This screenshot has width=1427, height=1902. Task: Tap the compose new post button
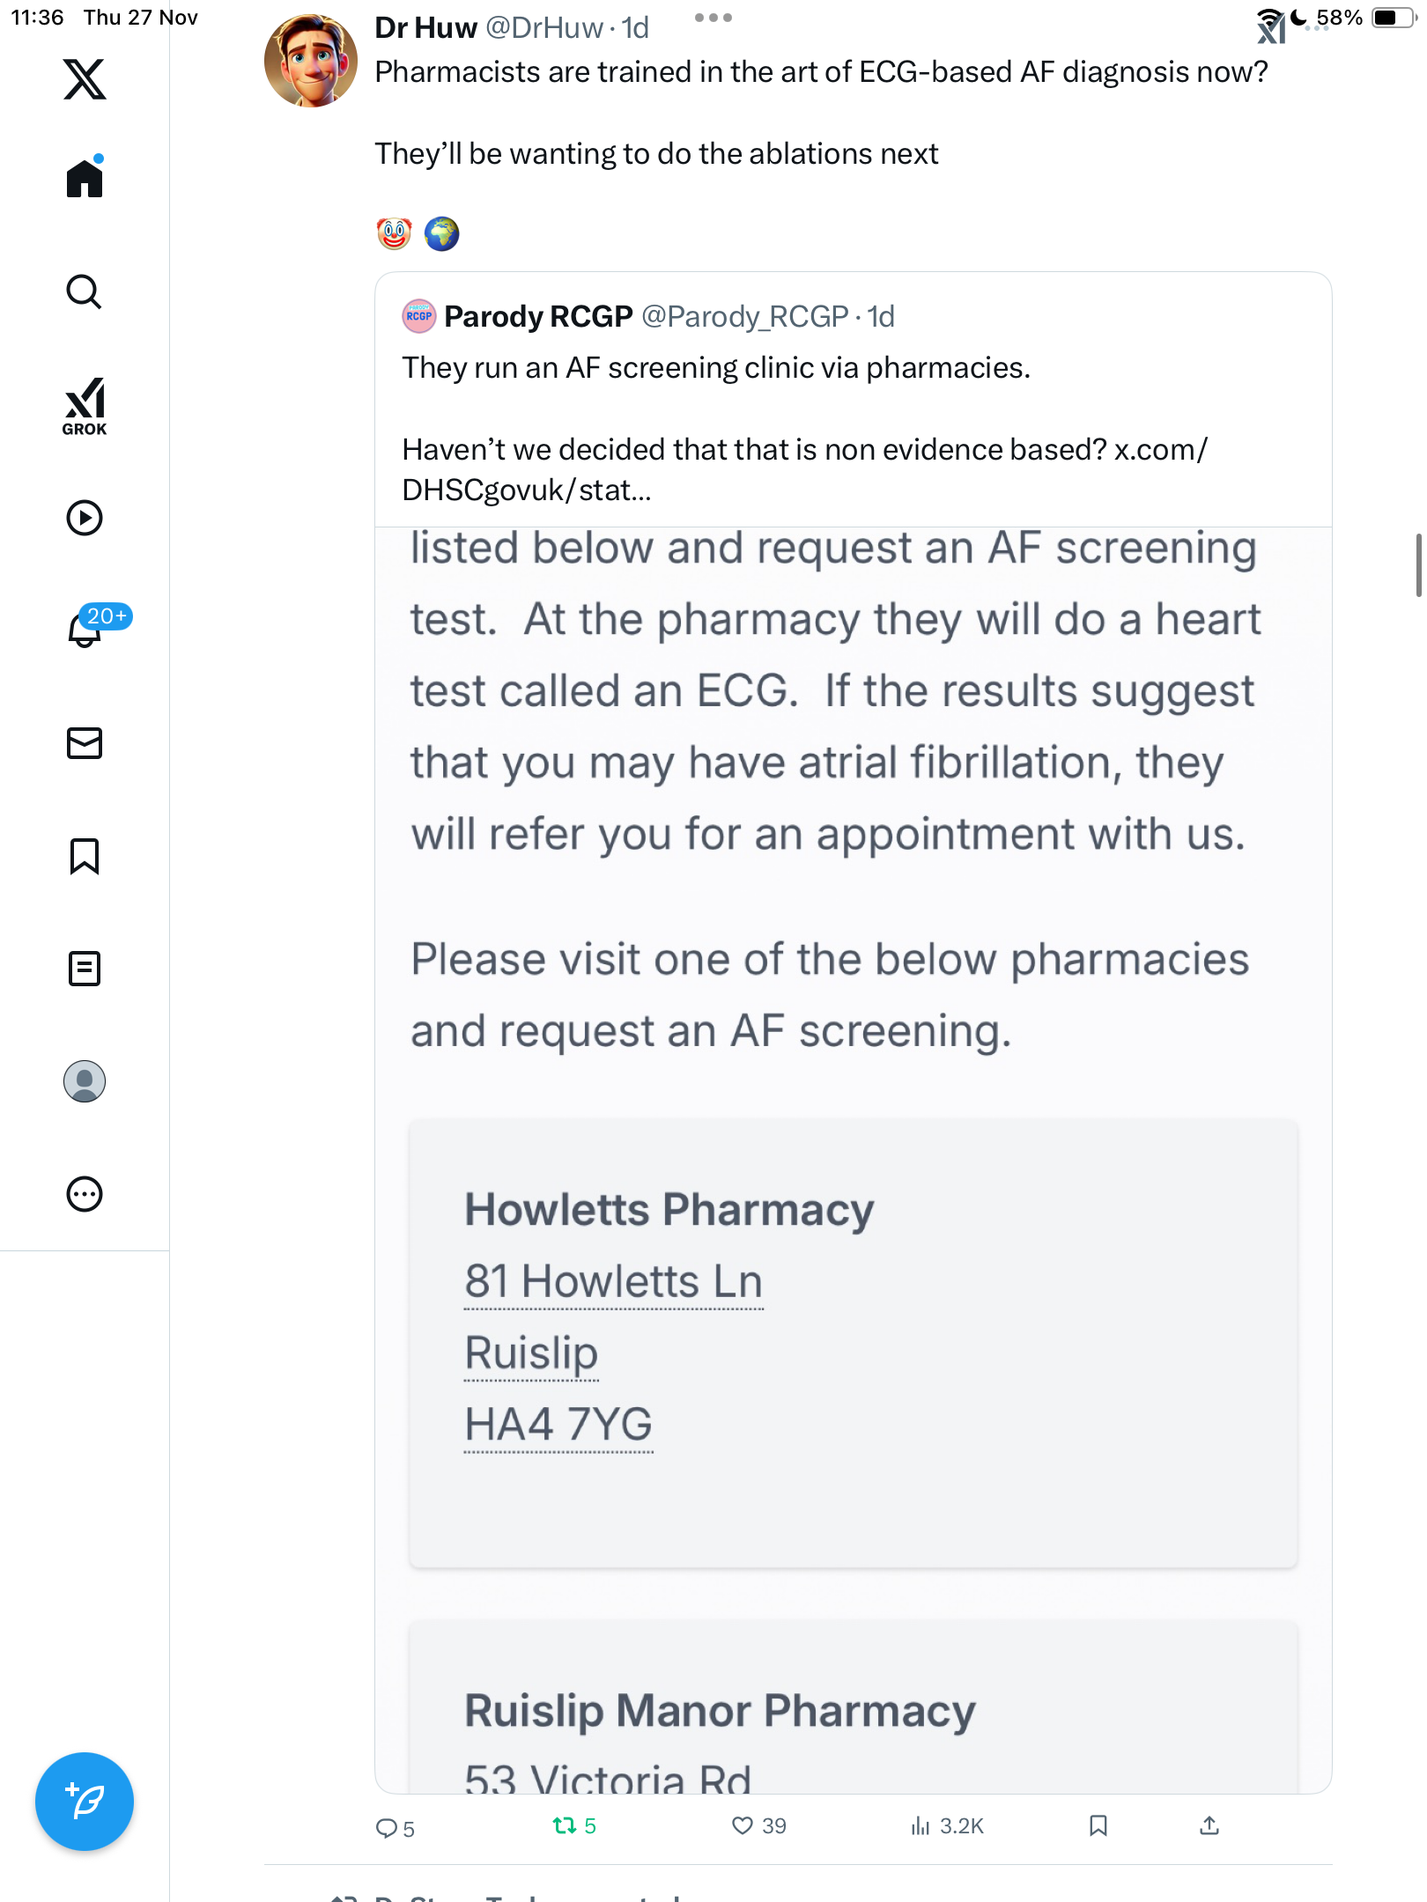click(x=85, y=1802)
